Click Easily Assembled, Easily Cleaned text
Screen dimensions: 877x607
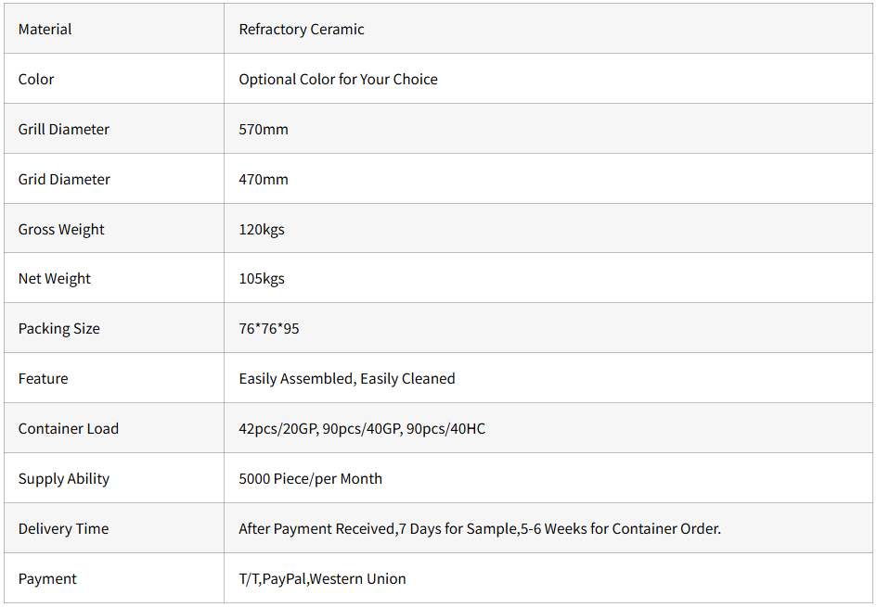pos(347,378)
